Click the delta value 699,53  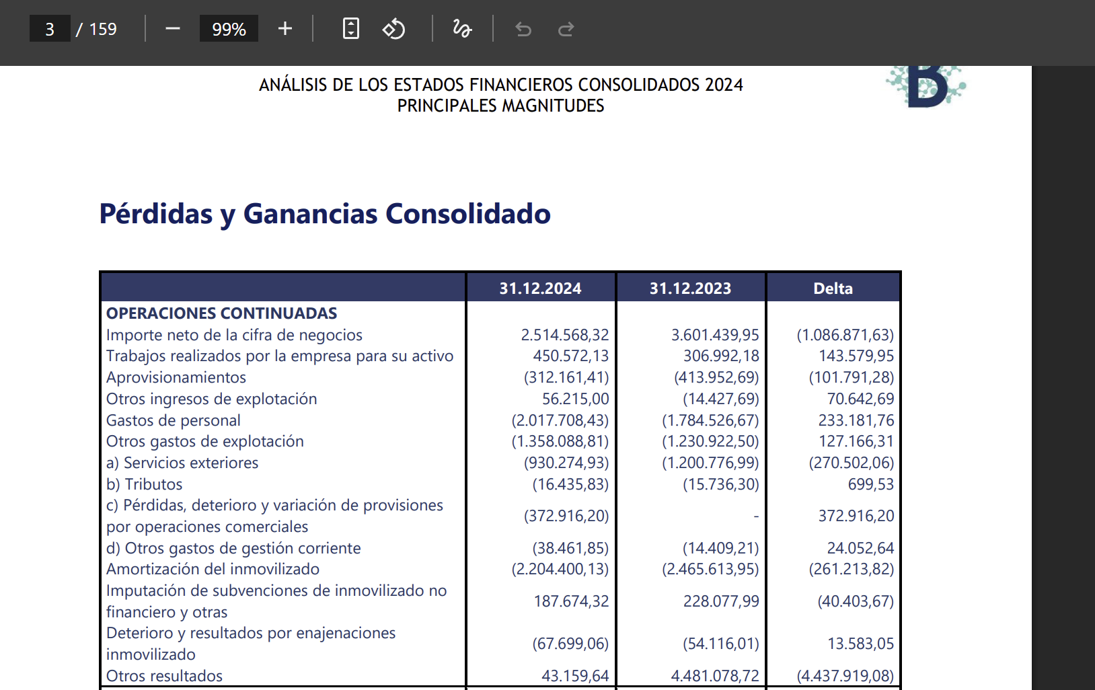click(x=871, y=484)
